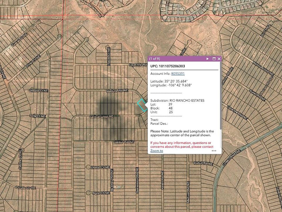Click the red contact information note
282x212 pixels.
[182, 145]
